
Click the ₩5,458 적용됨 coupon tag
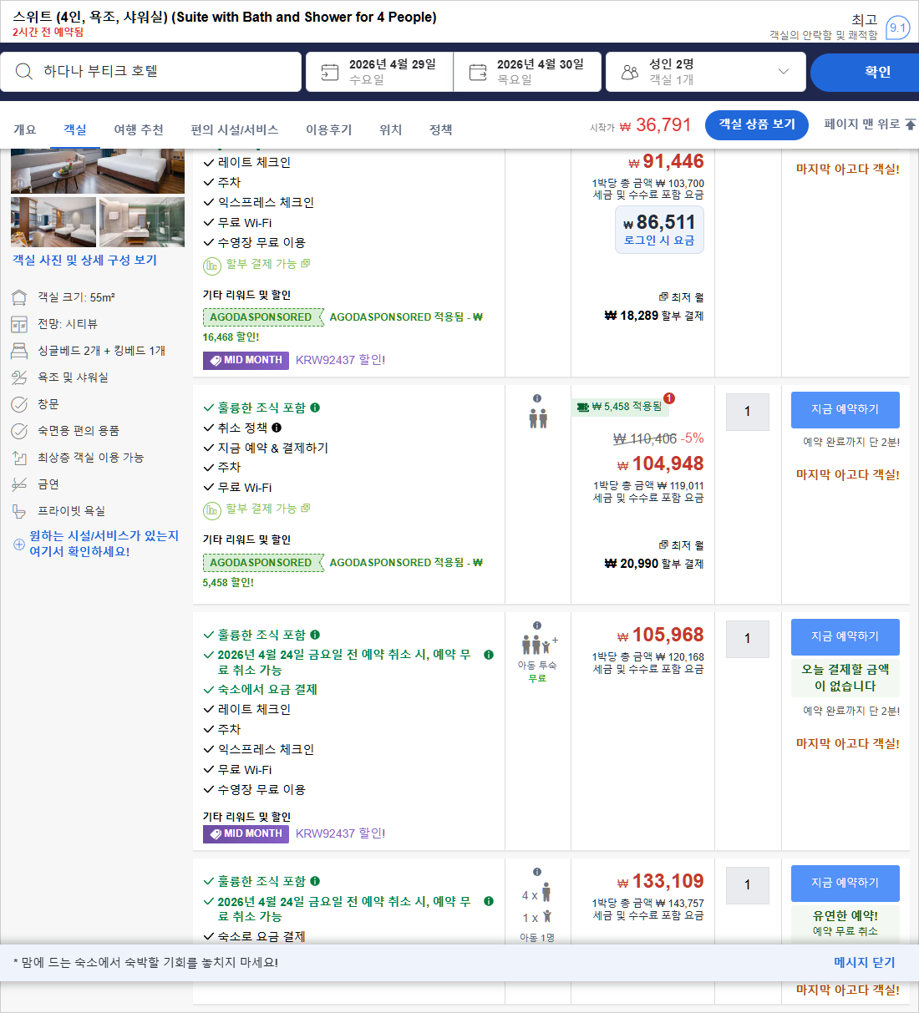pos(620,407)
